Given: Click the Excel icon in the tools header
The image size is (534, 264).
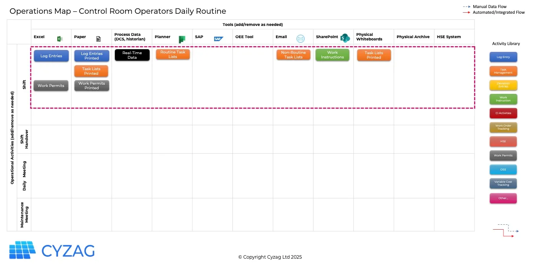Looking at the screenshot, I should pyautogui.click(x=60, y=39).
